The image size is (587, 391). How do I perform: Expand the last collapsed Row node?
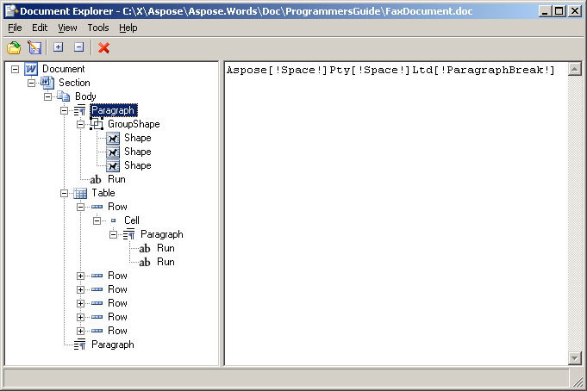[81, 331]
